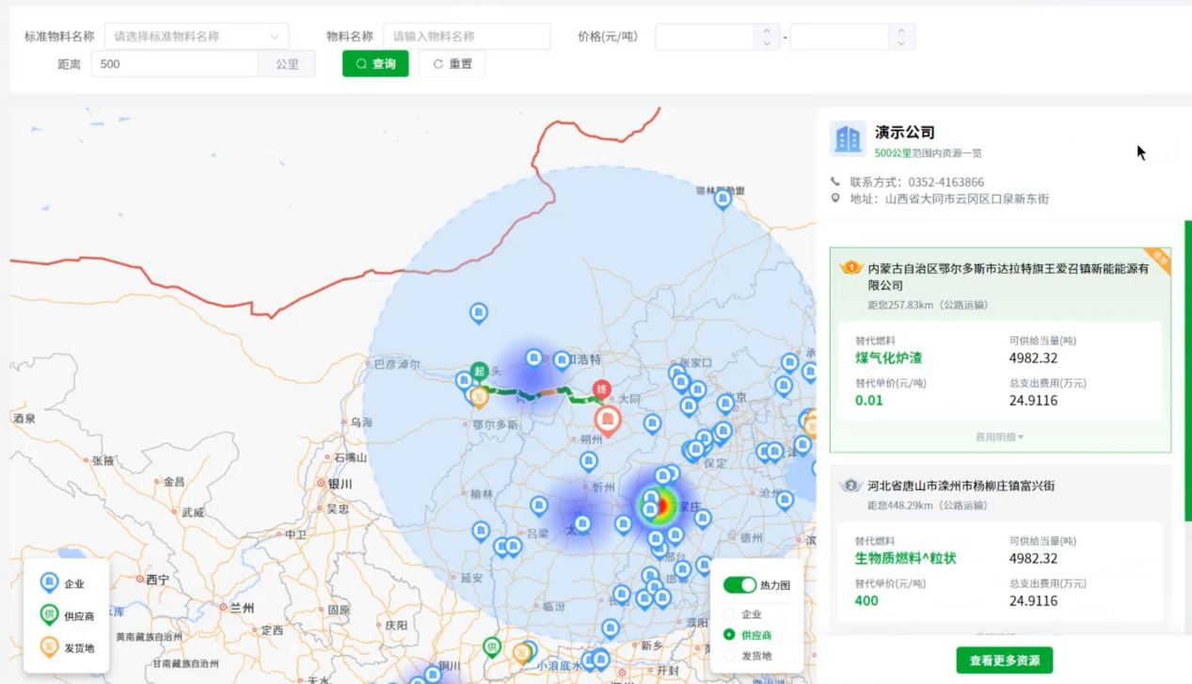
Task: Select the 企业 radio option
Action: pyautogui.click(x=729, y=613)
